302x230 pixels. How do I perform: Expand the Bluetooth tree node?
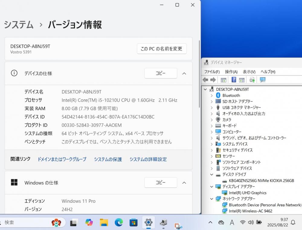coord(212,96)
